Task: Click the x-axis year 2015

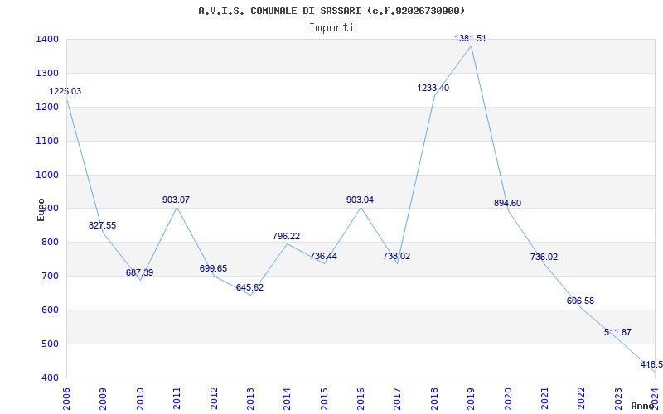Action: (x=324, y=399)
